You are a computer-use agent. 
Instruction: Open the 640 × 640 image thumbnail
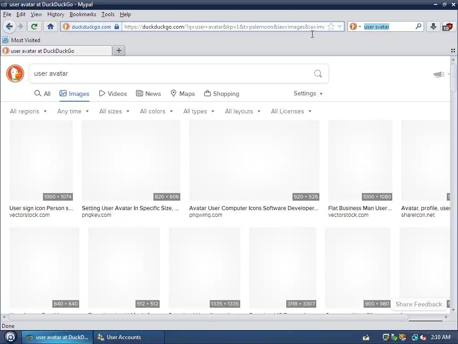coord(44,268)
